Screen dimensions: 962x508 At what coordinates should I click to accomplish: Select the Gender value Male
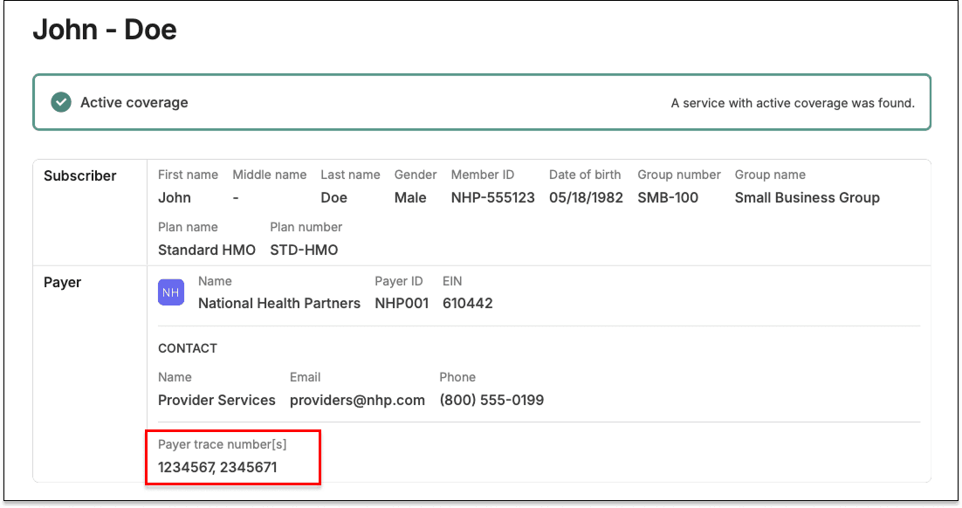click(x=410, y=197)
